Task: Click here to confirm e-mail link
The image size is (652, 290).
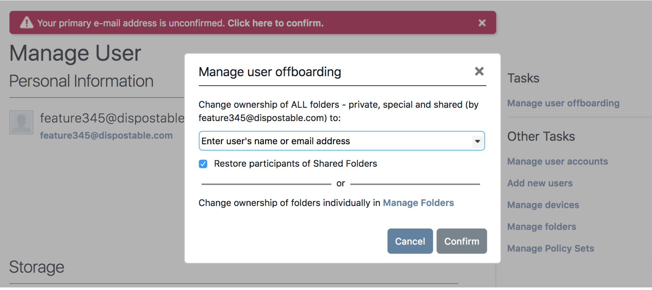Action: point(275,23)
